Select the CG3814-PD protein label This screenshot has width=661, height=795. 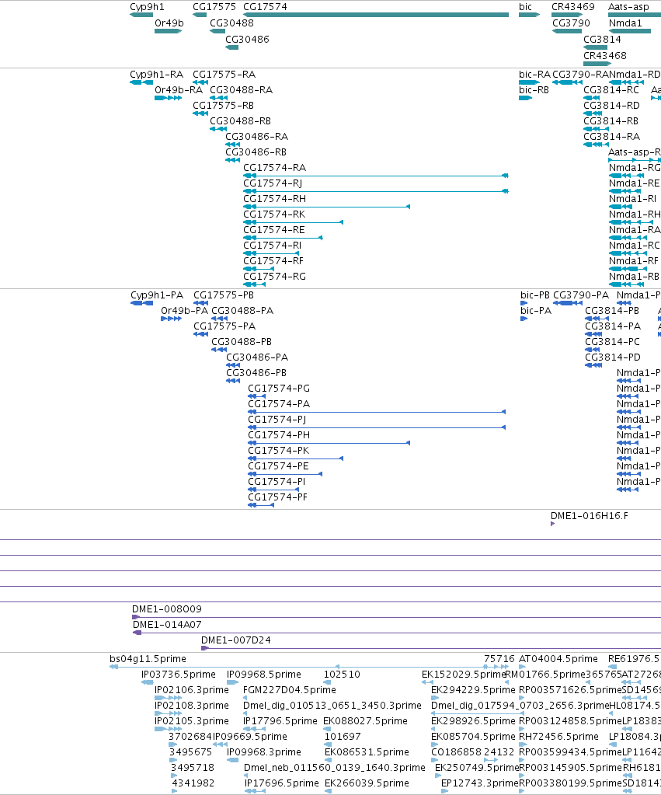tap(613, 357)
